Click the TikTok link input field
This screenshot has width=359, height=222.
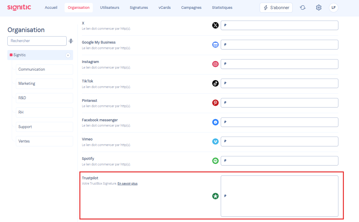pyautogui.click(x=279, y=83)
